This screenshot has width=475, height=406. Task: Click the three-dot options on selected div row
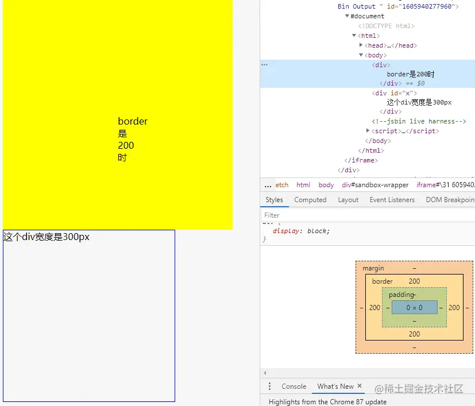pos(264,64)
